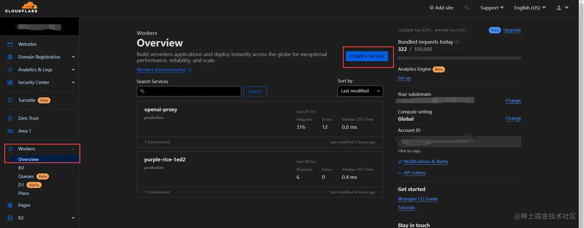584x228 pixels.
Task: Open the D1 sidebar item
Action: pyautogui.click(x=21, y=185)
